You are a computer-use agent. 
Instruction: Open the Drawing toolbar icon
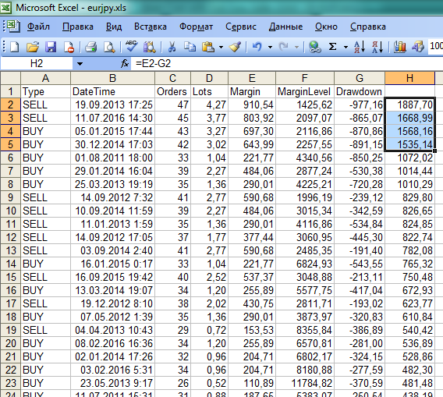(x=418, y=47)
